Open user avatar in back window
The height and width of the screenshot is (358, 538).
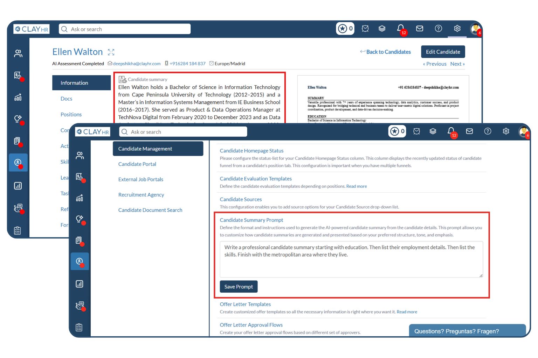pyautogui.click(x=476, y=29)
